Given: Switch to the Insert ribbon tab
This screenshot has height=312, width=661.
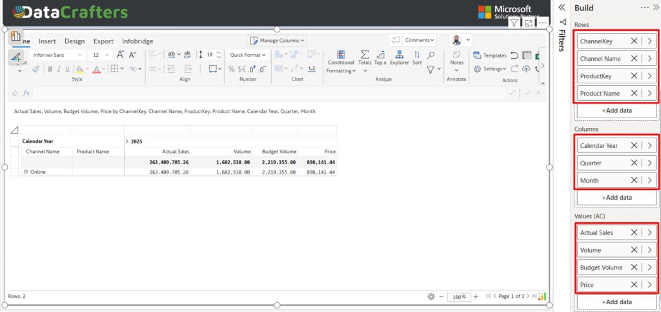Looking at the screenshot, I should tap(47, 41).
